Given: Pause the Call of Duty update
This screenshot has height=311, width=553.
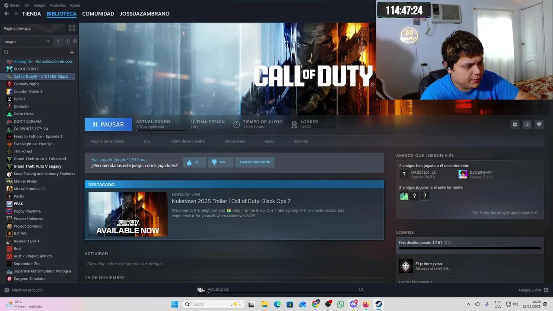Looking at the screenshot, I should [108, 124].
